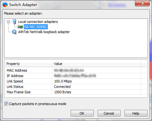The width and height of the screenshot is (152, 121).
Task: Click the 100.0 Mbps value
Action: [x=63, y=81]
